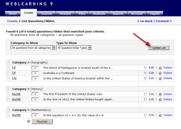181x129 pixels.
Task: Click the edit tool icon for War of 1812 question
Action: coord(145,99)
